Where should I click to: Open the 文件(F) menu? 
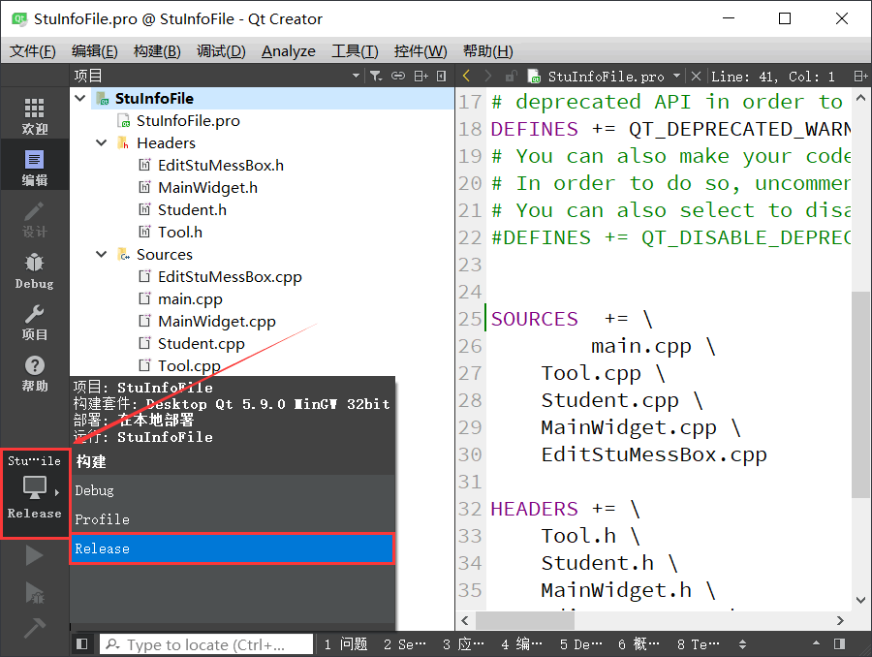(33, 51)
